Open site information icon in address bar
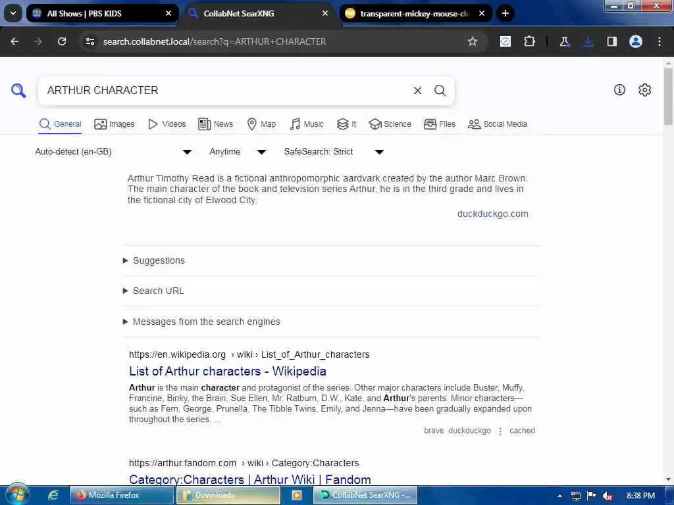 pos(90,41)
